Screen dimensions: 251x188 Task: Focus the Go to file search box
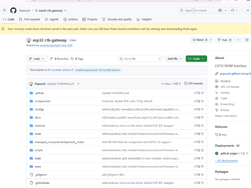[140, 59]
